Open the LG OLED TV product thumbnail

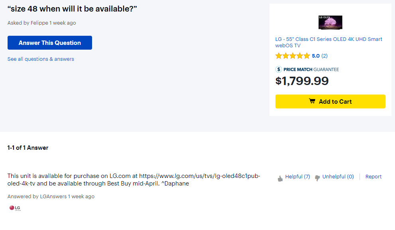click(x=330, y=22)
